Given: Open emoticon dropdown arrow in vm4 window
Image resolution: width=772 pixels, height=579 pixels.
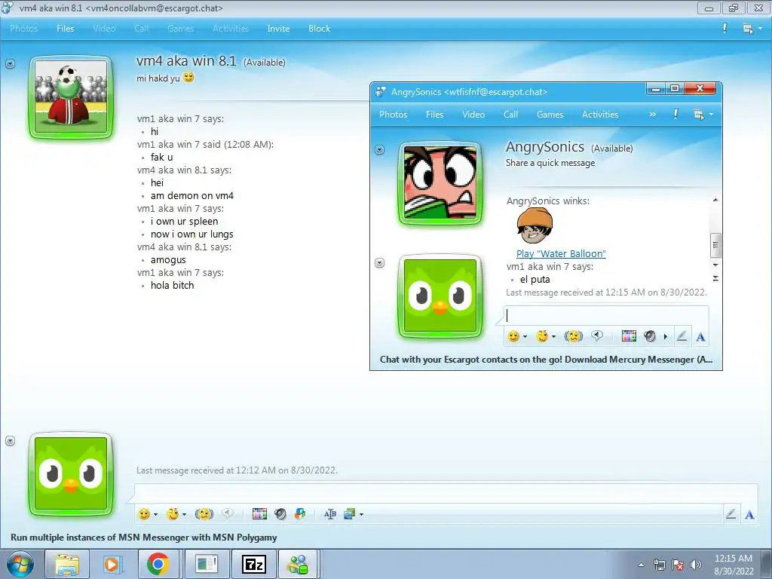Looking at the screenshot, I should tap(155, 514).
